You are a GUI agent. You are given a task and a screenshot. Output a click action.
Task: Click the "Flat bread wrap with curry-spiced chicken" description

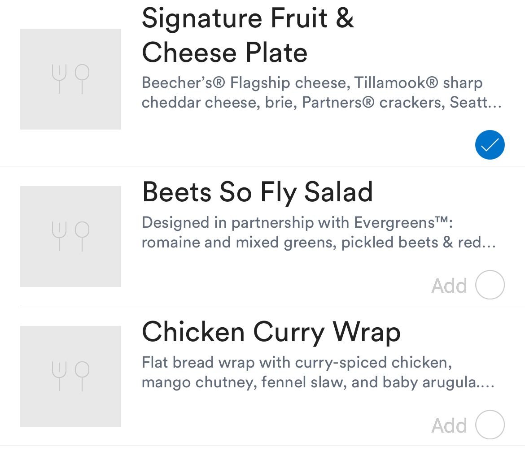[x=297, y=363]
